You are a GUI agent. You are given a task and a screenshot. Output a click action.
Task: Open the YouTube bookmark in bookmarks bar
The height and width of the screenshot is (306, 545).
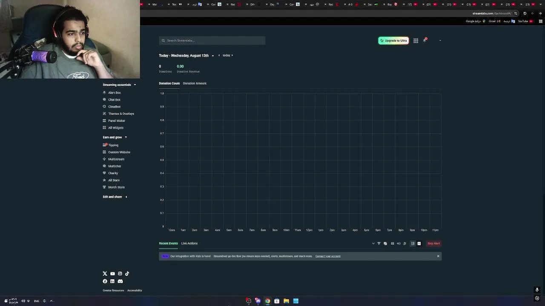525,21
